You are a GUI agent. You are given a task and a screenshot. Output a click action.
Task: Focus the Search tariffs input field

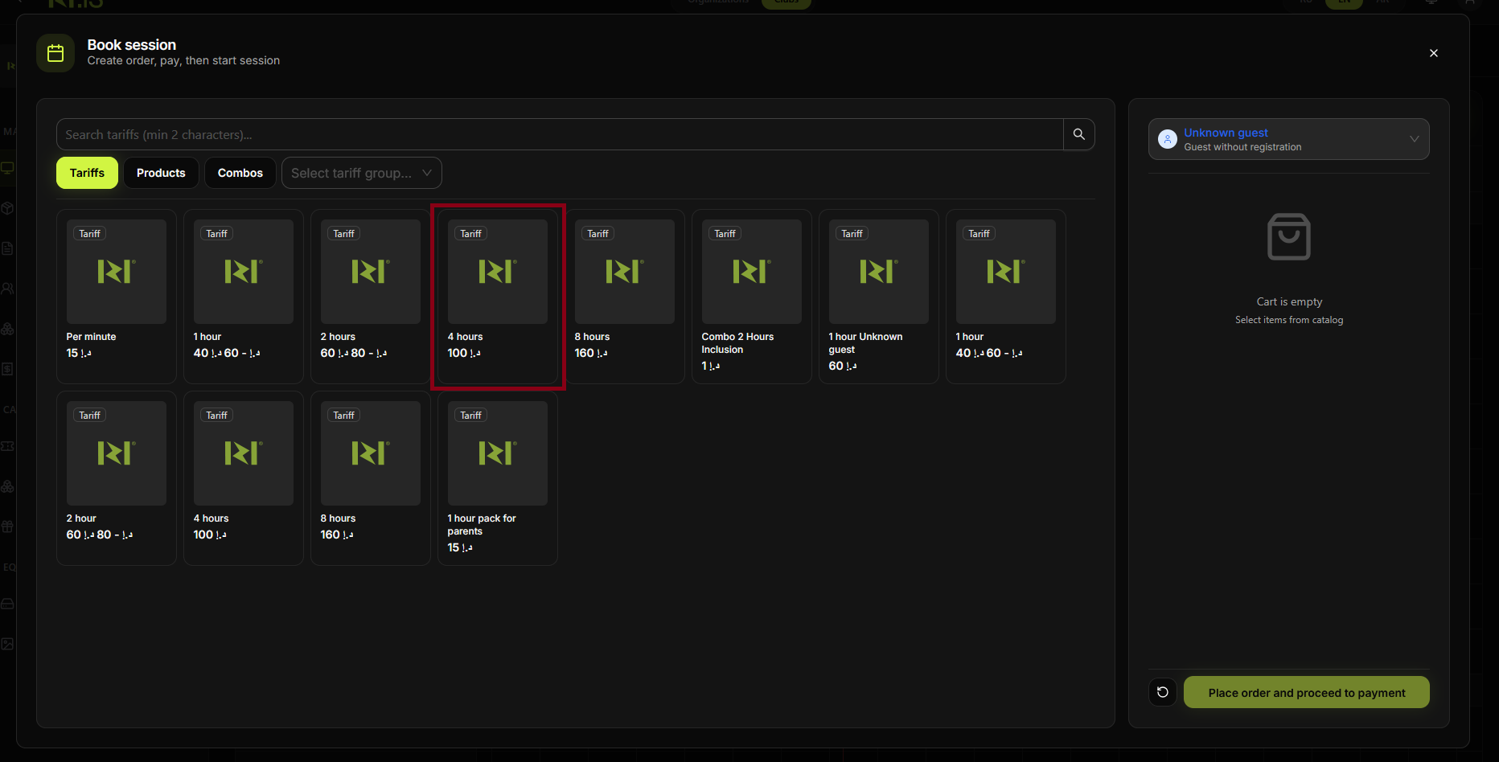(x=559, y=134)
